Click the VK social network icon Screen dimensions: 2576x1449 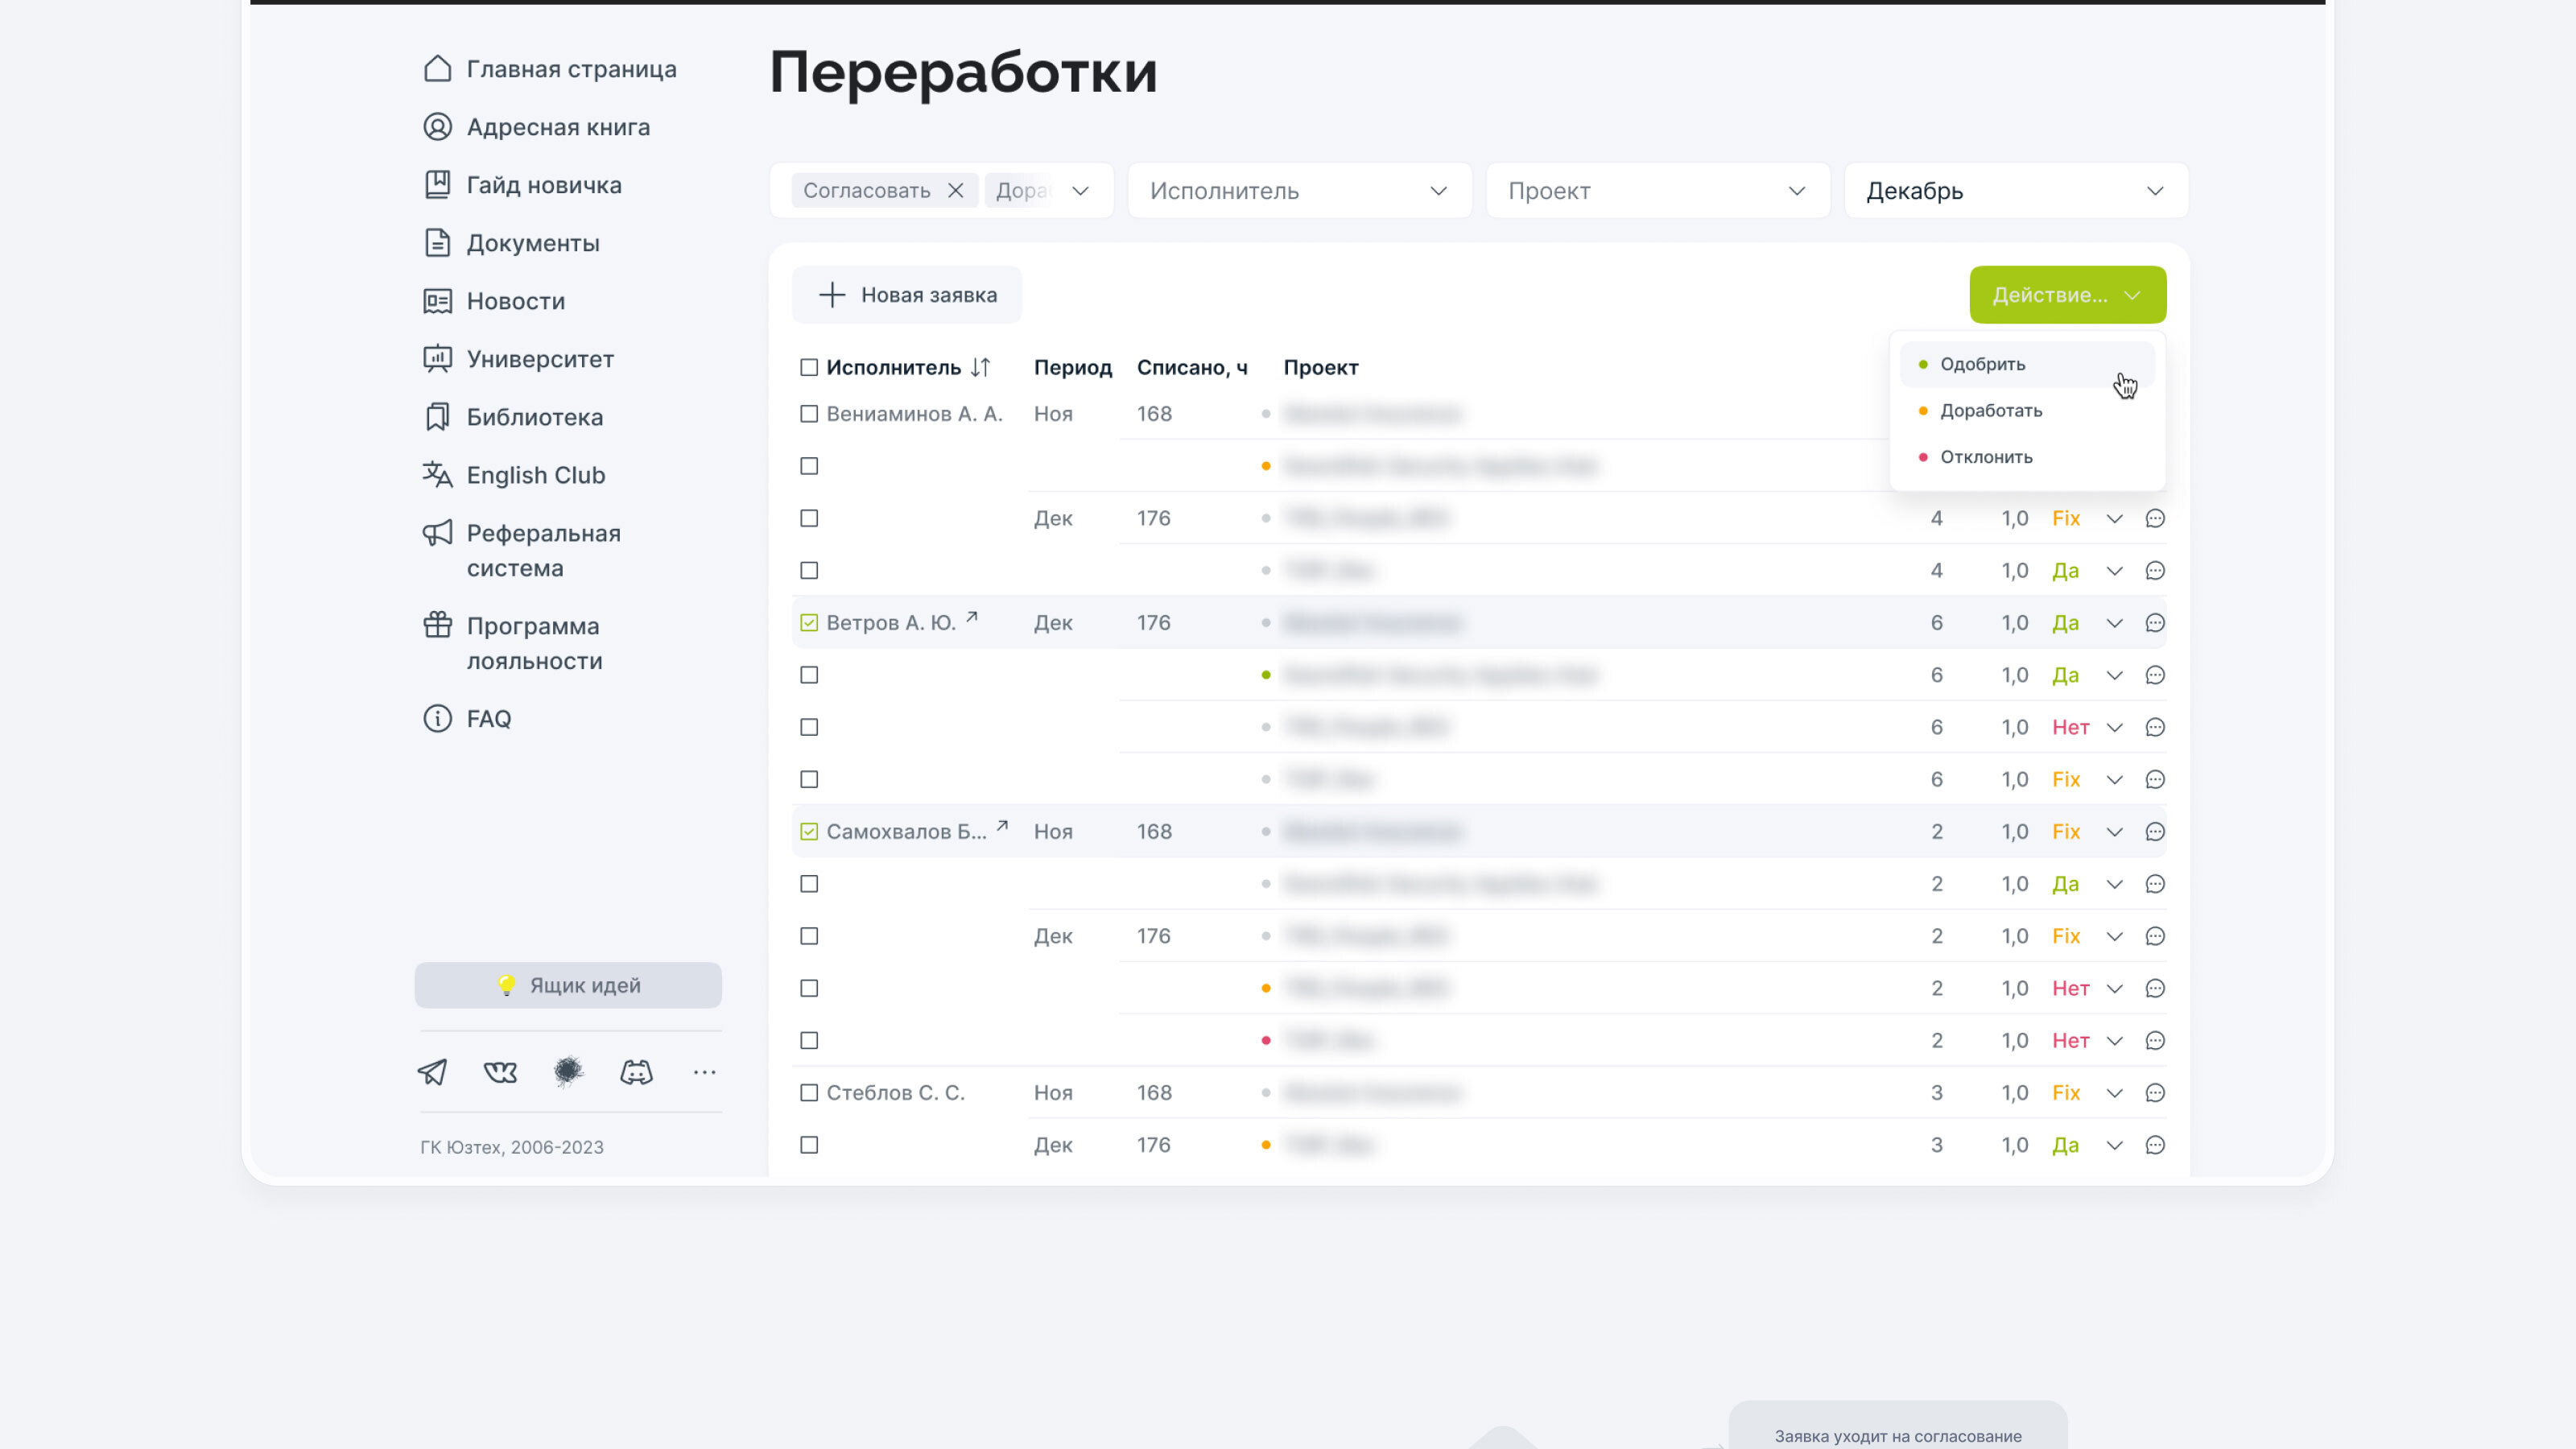click(500, 1072)
